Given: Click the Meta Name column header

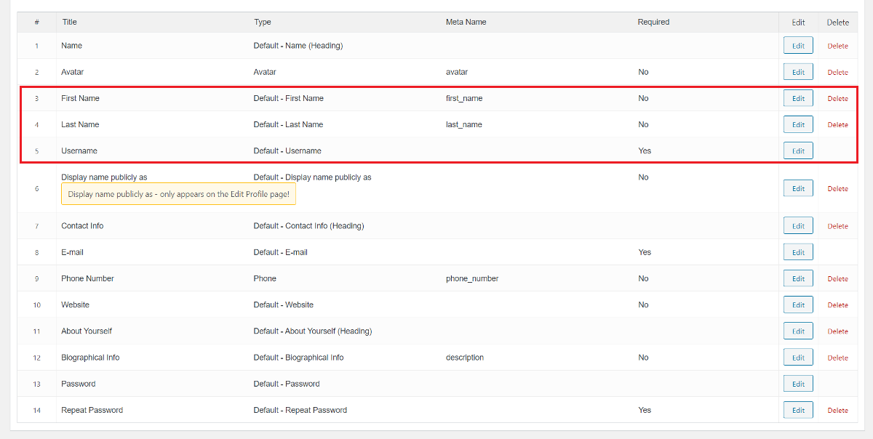Looking at the screenshot, I should (x=466, y=22).
